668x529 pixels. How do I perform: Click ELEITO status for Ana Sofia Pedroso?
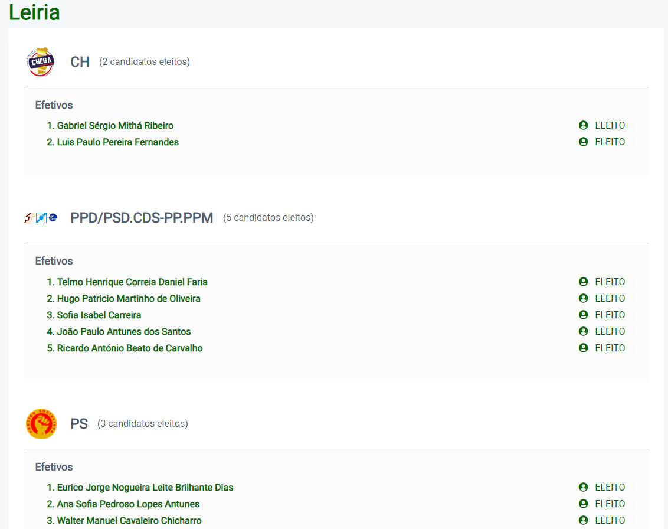coord(610,504)
